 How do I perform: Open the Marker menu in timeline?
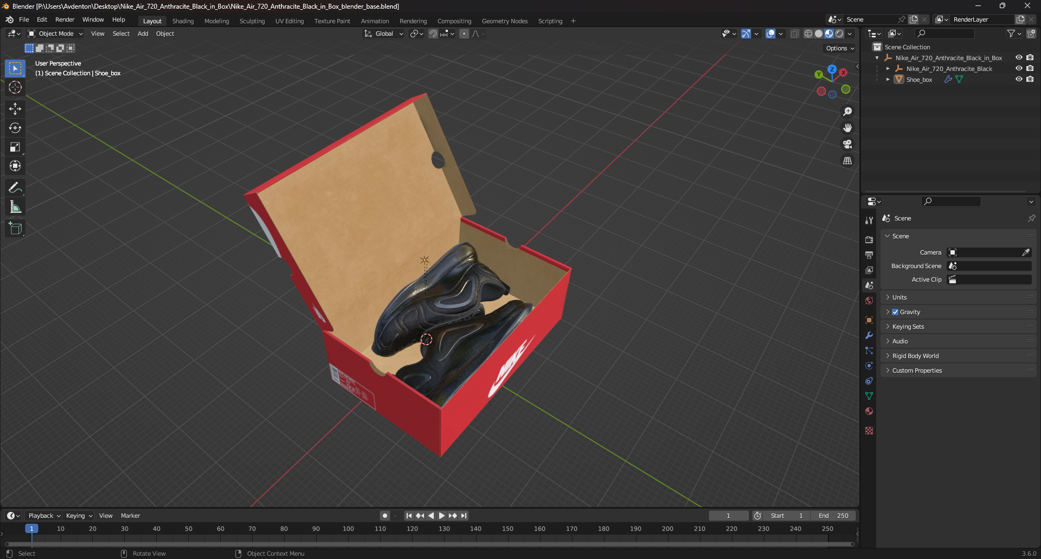tap(130, 516)
